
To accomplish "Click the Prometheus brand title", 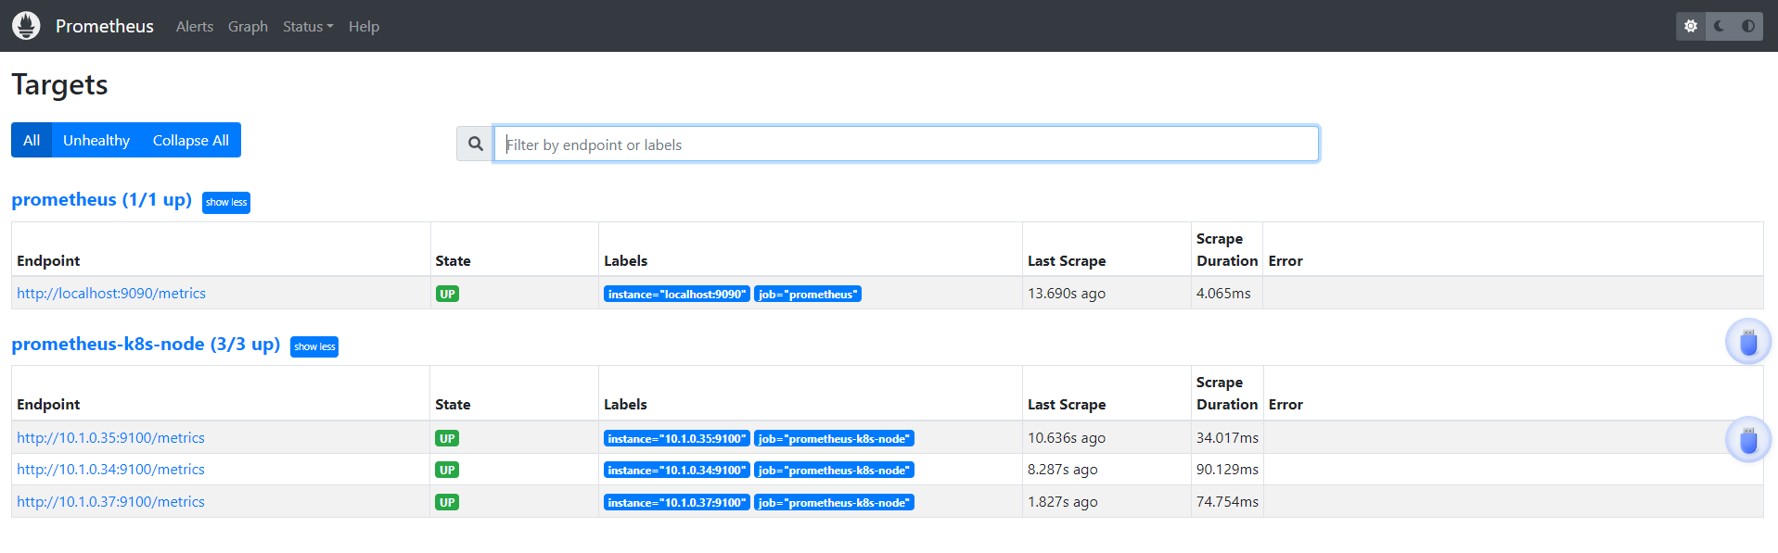I will click(x=105, y=26).
